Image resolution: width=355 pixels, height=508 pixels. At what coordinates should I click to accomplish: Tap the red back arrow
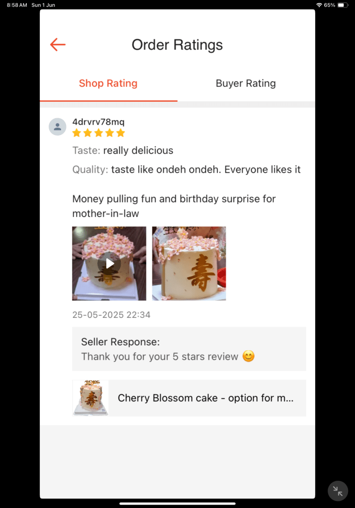click(58, 45)
